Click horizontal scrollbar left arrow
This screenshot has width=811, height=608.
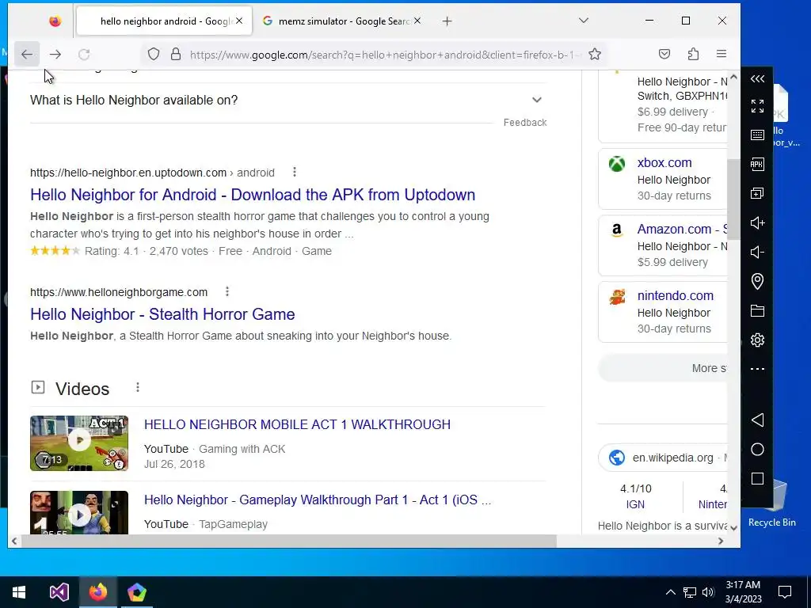click(x=14, y=541)
